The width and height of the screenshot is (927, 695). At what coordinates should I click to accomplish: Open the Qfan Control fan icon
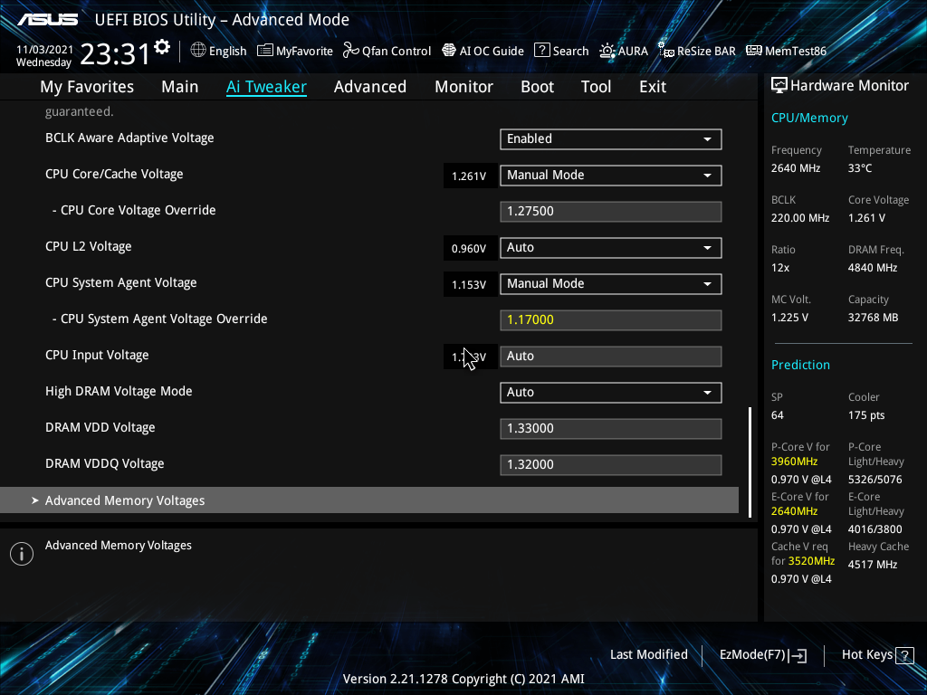[351, 51]
